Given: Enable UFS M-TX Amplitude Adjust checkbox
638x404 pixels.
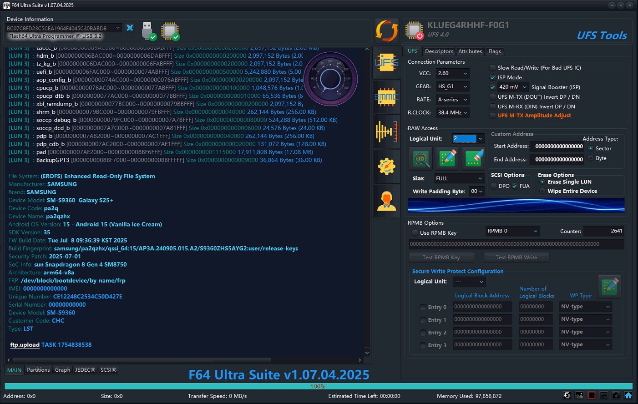Looking at the screenshot, I should (492, 116).
